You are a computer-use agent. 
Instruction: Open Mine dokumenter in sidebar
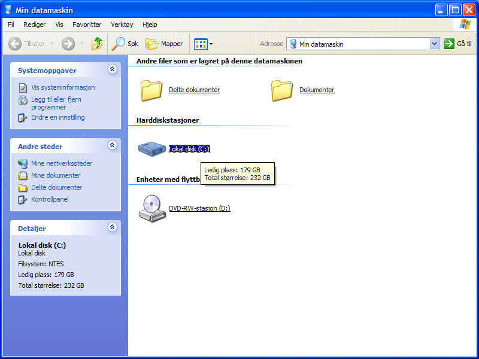(x=56, y=175)
